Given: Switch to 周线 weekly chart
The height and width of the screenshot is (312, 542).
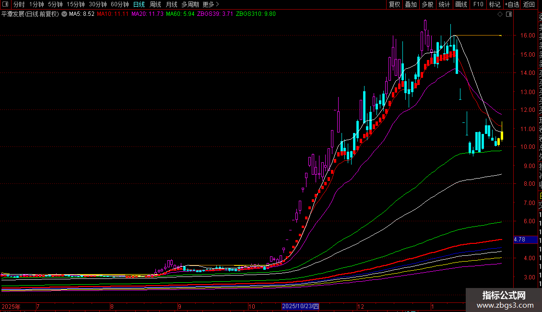Looking at the screenshot, I should tap(155, 4).
